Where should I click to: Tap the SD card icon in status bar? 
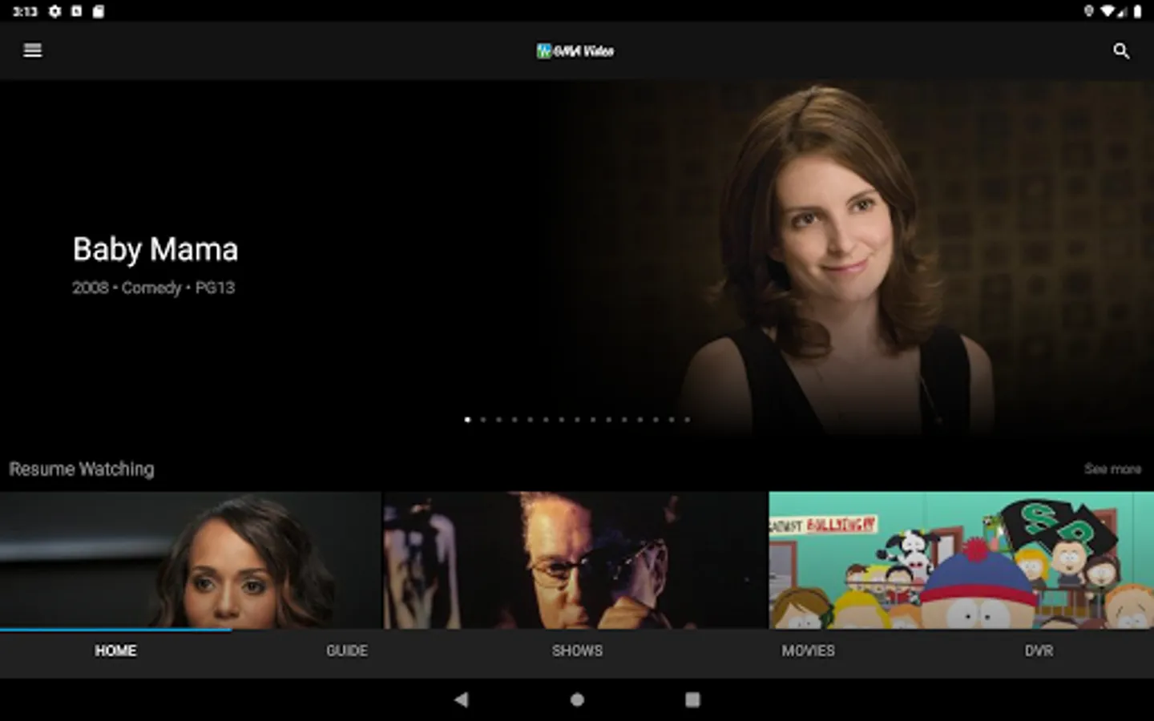point(98,11)
